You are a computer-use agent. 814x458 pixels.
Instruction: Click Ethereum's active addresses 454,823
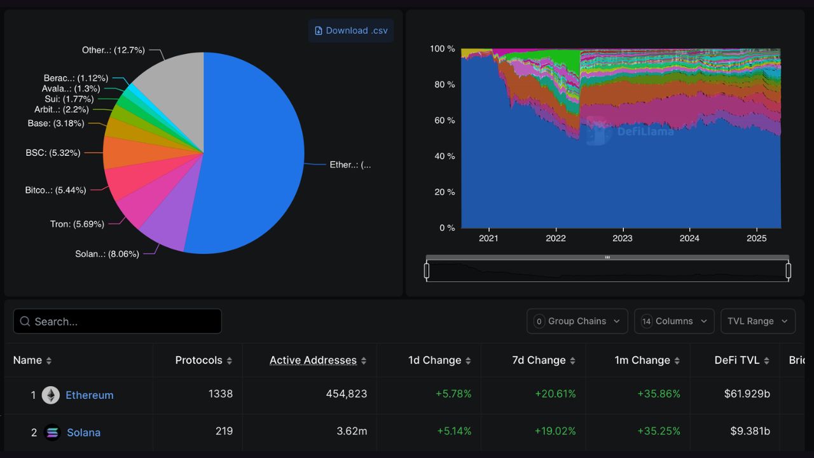(347, 394)
